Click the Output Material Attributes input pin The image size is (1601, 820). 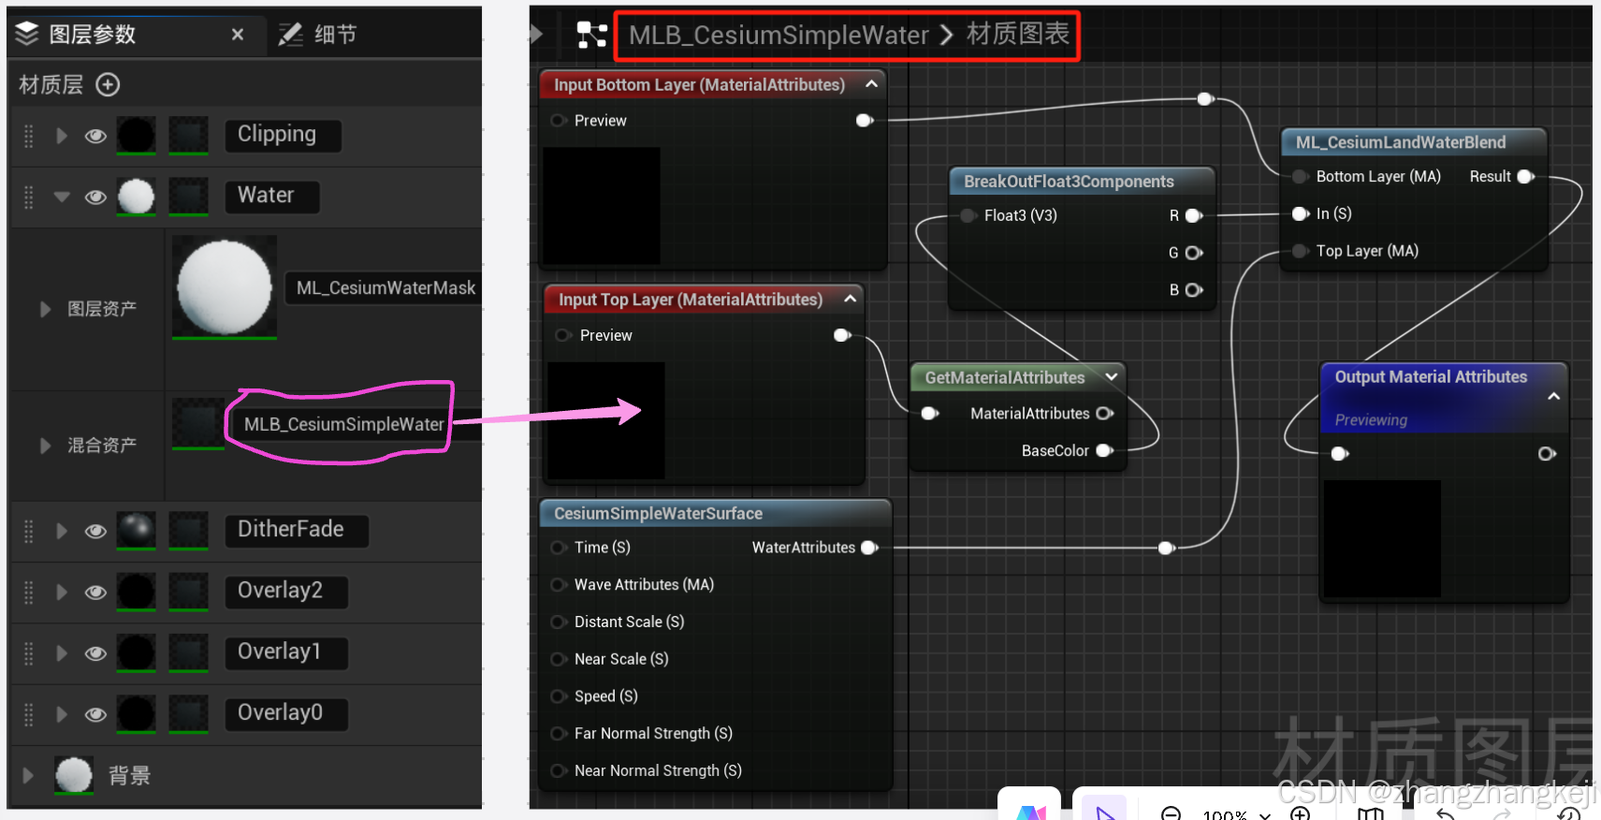[x=1339, y=454]
